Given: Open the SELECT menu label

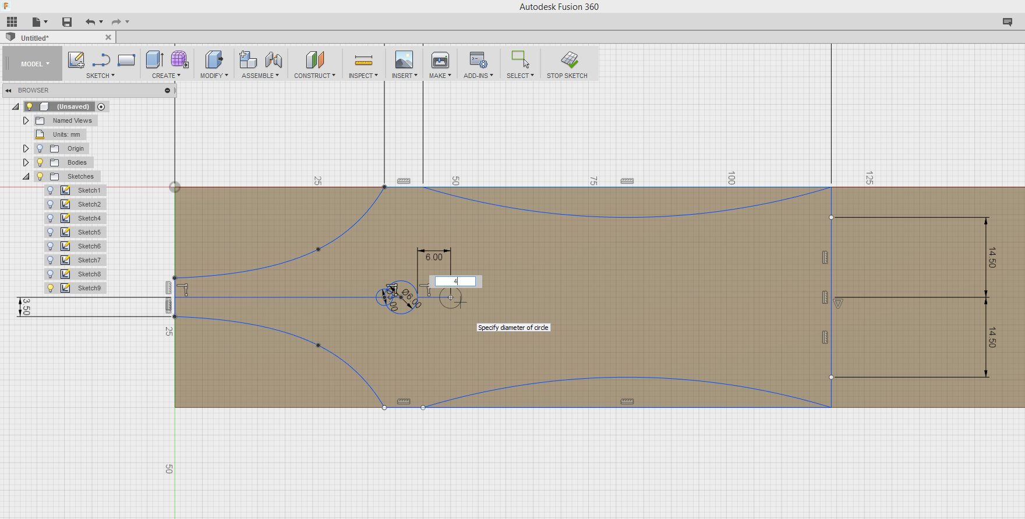Looking at the screenshot, I should (520, 76).
